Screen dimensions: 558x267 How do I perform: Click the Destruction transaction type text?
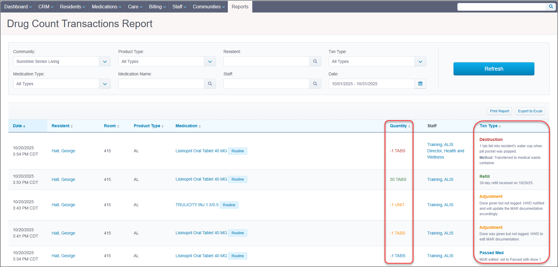tap(491, 139)
